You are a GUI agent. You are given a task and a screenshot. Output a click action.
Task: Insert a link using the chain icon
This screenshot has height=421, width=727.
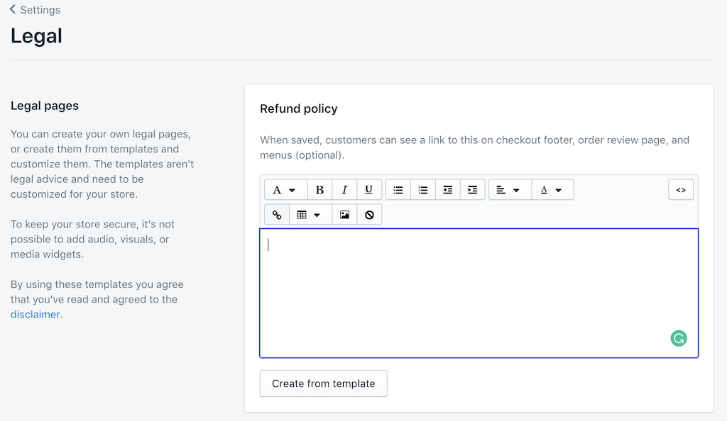pyautogui.click(x=277, y=215)
